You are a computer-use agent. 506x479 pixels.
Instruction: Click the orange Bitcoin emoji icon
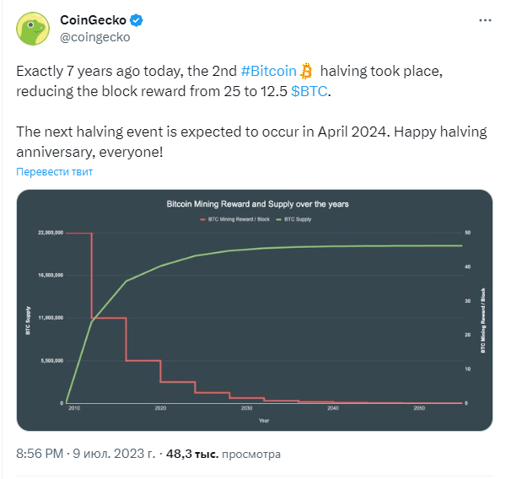(x=306, y=71)
